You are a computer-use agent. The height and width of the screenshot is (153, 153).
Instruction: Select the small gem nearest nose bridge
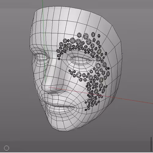[59, 59]
